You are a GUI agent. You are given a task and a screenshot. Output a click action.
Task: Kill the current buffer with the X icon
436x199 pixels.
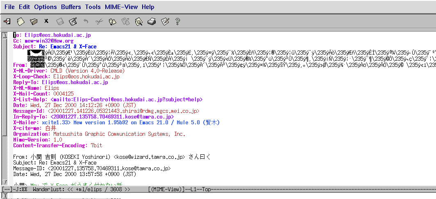(x=46, y=21)
